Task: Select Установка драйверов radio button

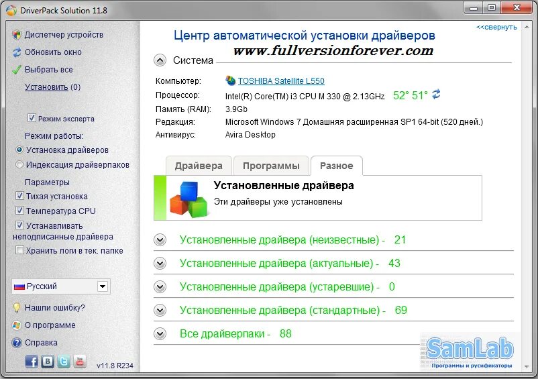Action: pos(19,150)
